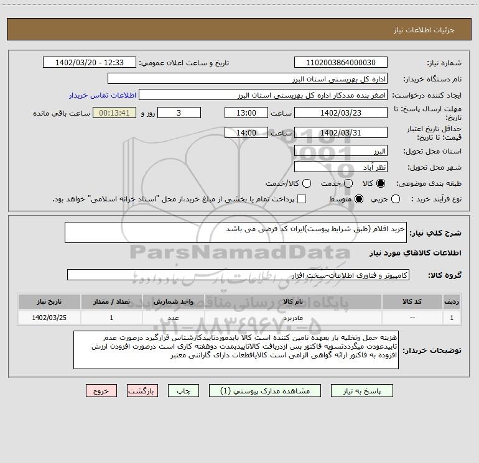This screenshot has width=479, height=463.
Task: Select the خدمت radio option
Action: click(348, 183)
